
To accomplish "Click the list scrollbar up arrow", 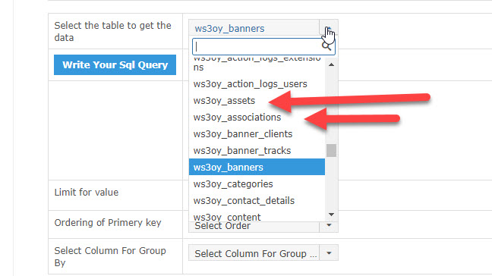I will [331, 64].
